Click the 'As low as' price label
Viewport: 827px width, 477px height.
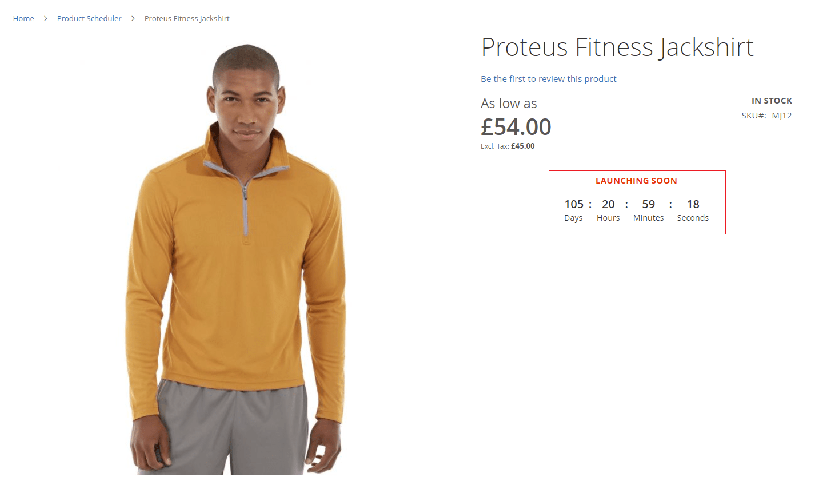tap(509, 104)
